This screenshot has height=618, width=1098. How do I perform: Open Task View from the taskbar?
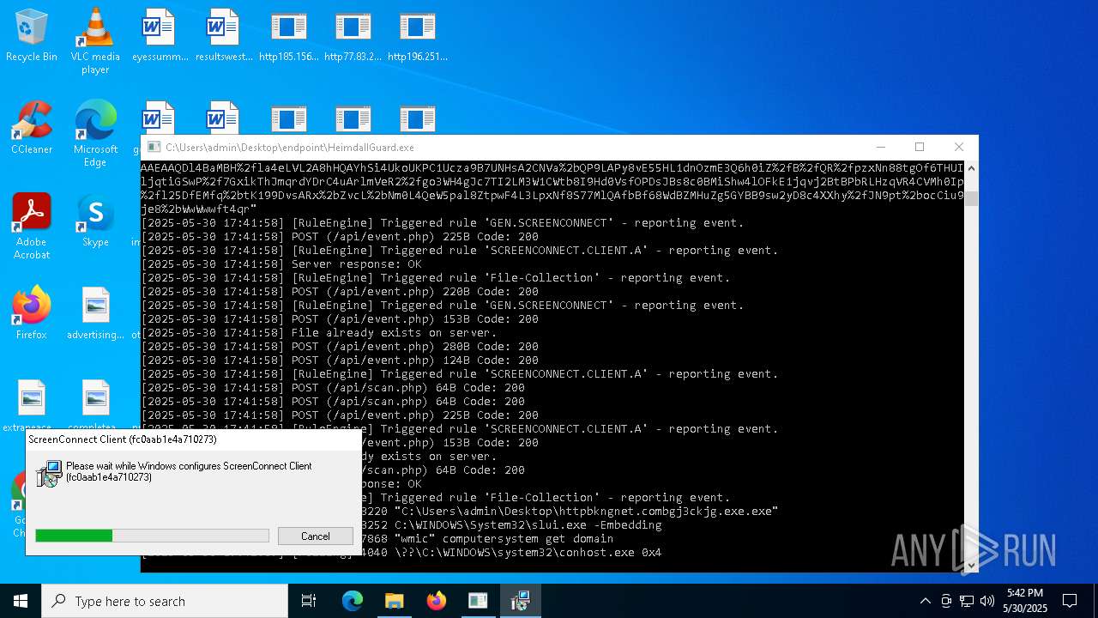click(309, 601)
